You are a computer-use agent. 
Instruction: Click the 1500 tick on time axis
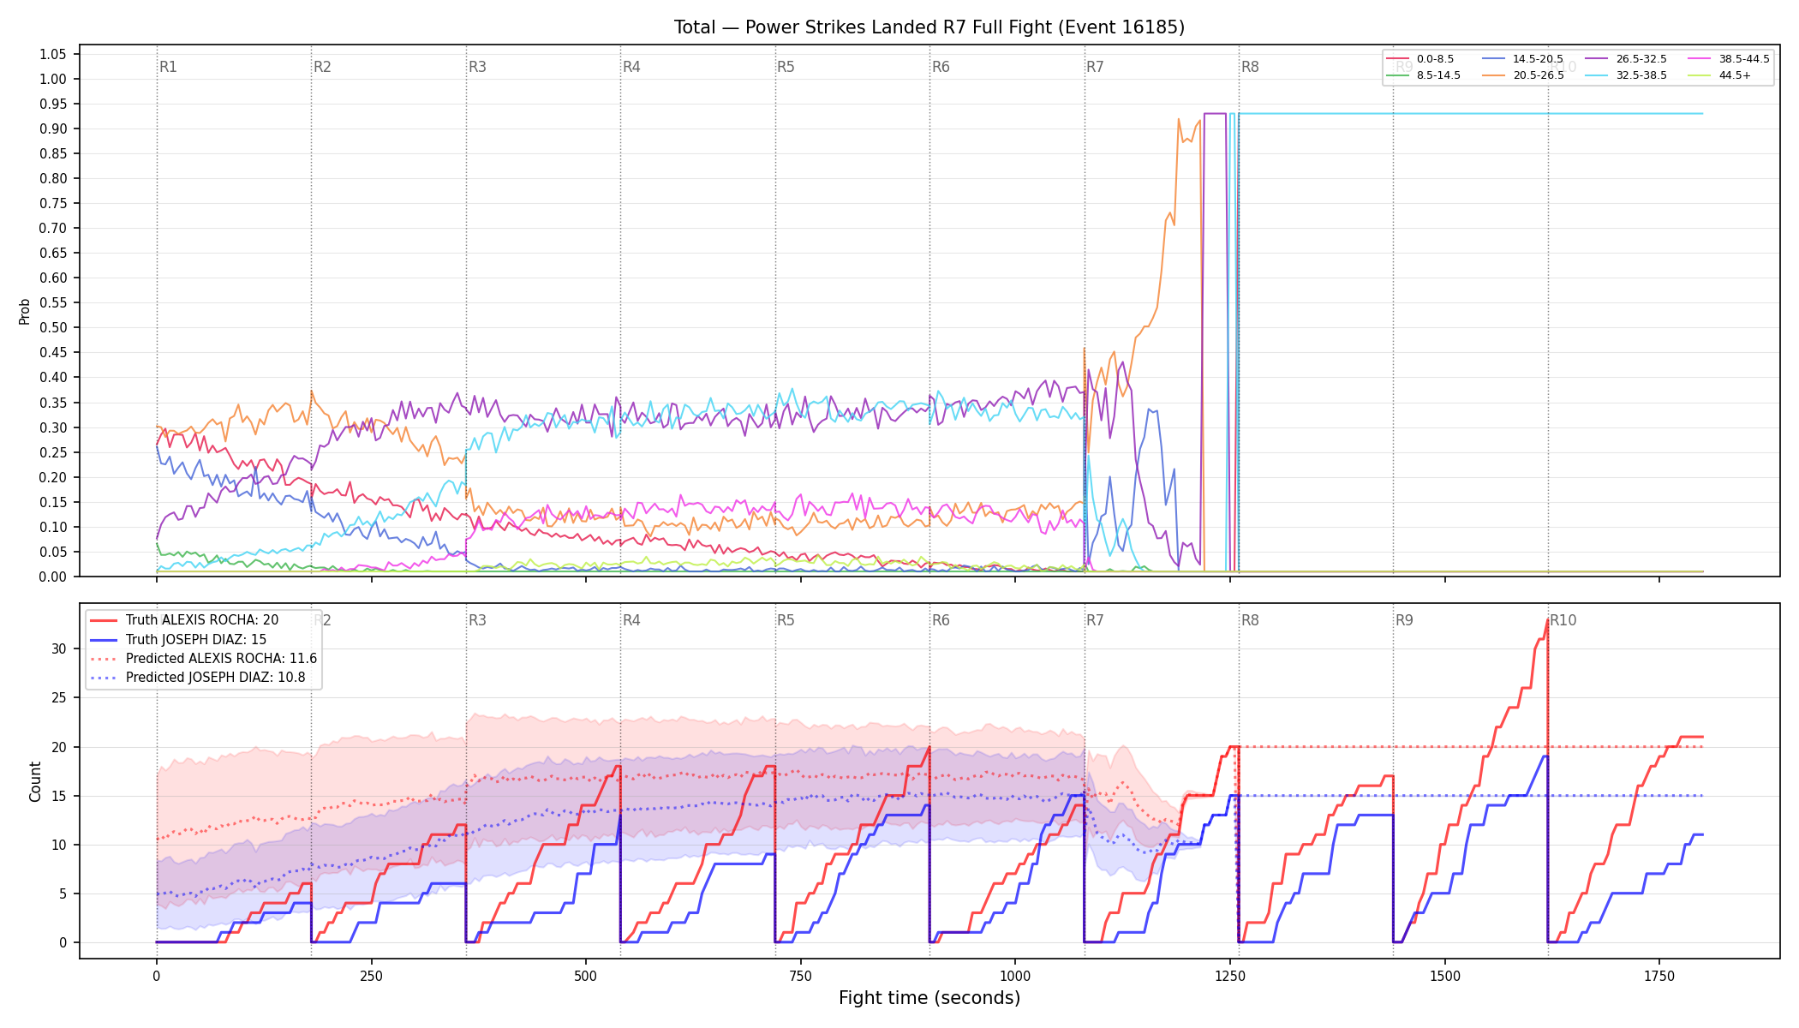[x=1445, y=976]
